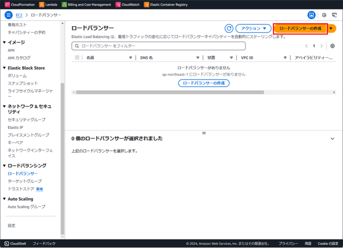Click the search magnifier icon
Viewport: 343px width, 248px height.
coord(77,46)
